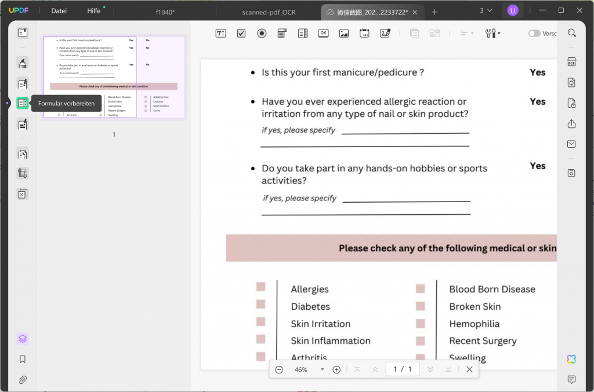Select the radio button field tool
This screenshot has height=392, width=594.
[262, 33]
